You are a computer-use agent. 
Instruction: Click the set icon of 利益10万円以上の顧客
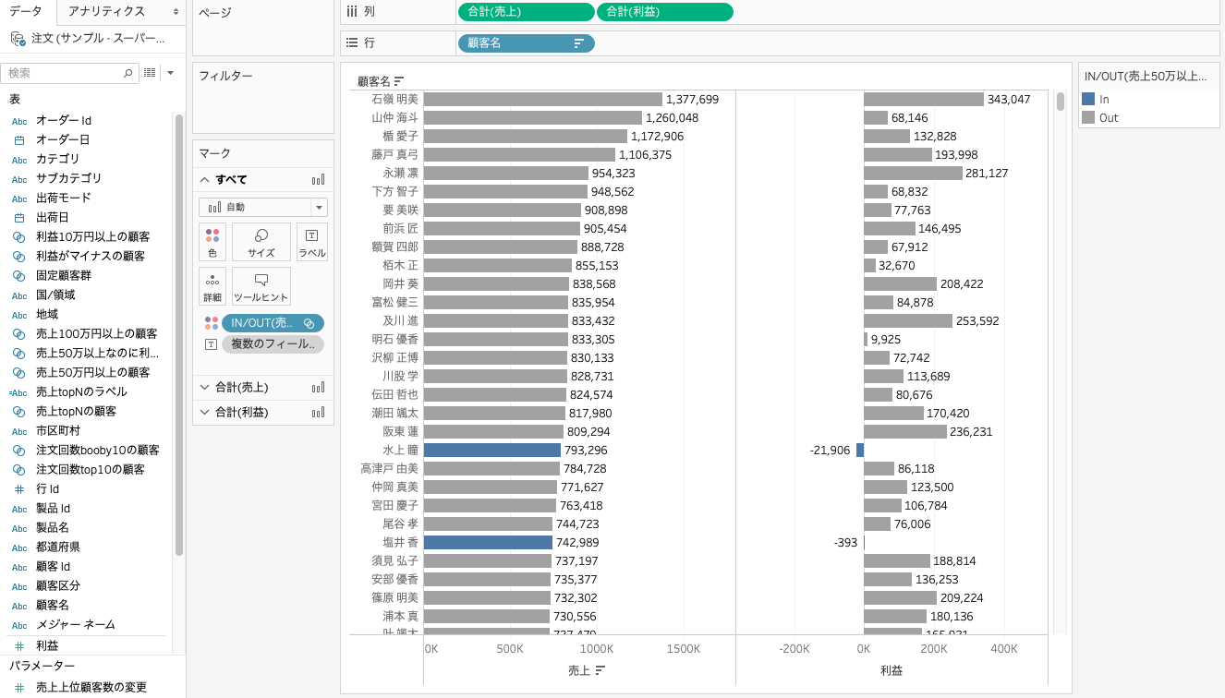pyautogui.click(x=18, y=236)
